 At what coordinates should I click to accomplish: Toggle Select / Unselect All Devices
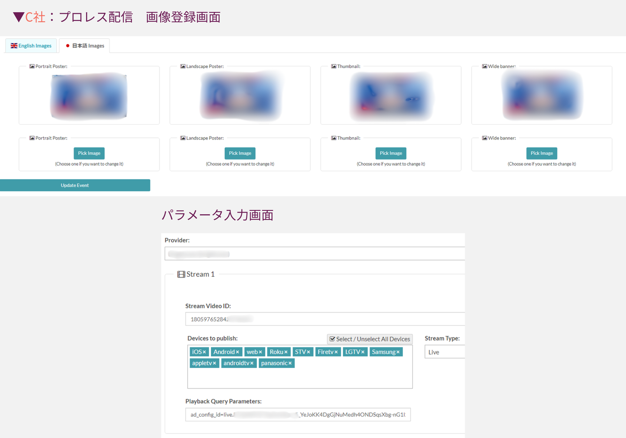pos(370,339)
